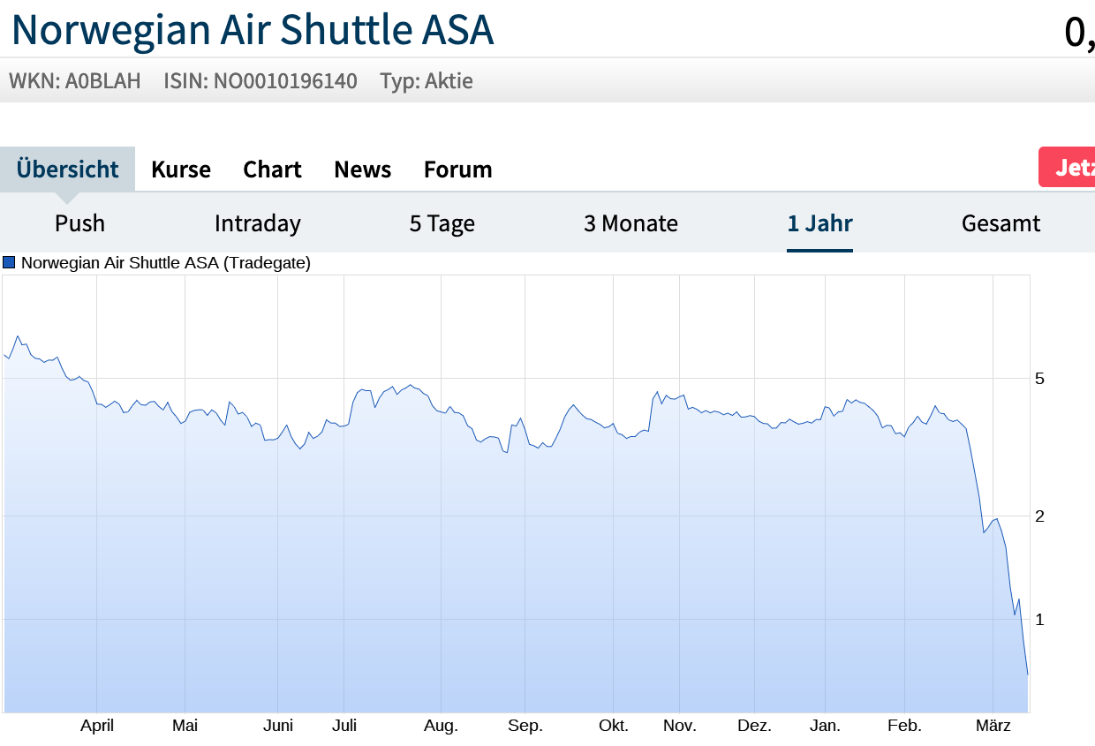Go to the News tab
1095x746 pixels.
[362, 169]
